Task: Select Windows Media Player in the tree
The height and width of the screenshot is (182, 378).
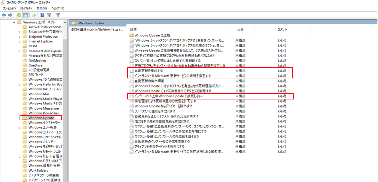Action: point(45,99)
